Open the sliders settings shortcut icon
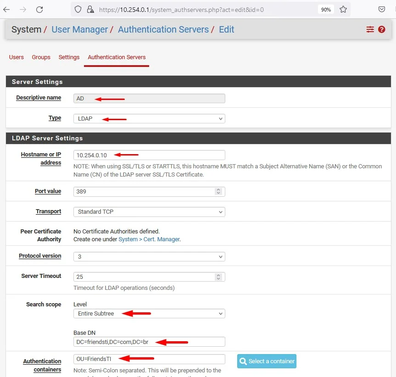 (370, 29)
